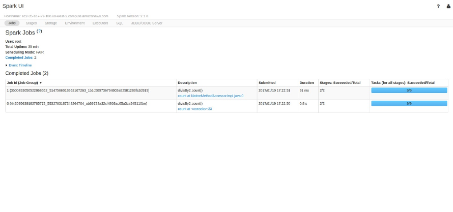Image resolution: width=453 pixels, height=212 pixels.
Task: Select the Executors tab
Action: tap(100, 23)
